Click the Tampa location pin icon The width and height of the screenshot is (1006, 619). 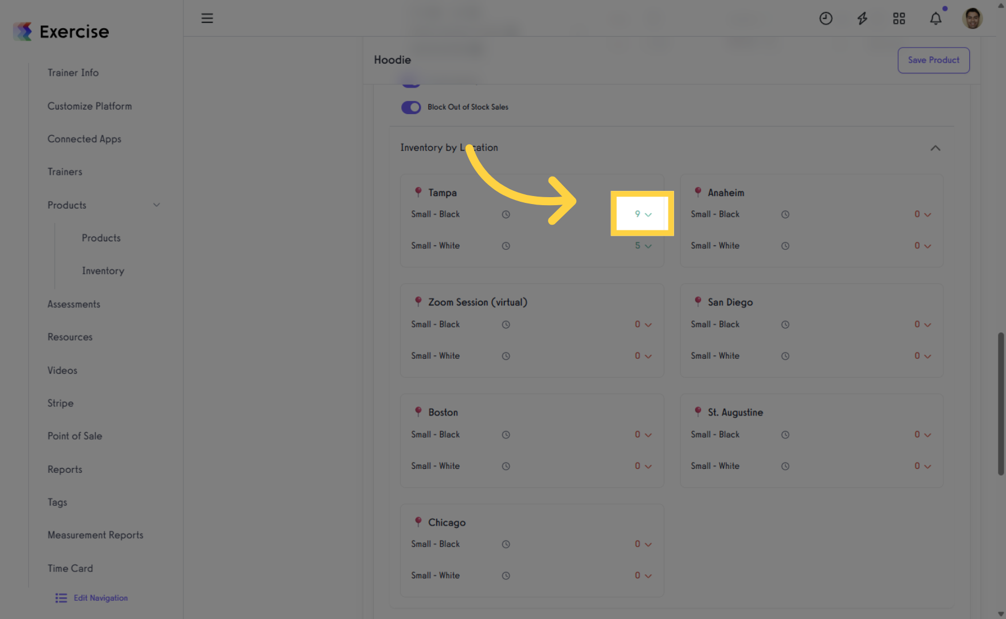tap(418, 192)
